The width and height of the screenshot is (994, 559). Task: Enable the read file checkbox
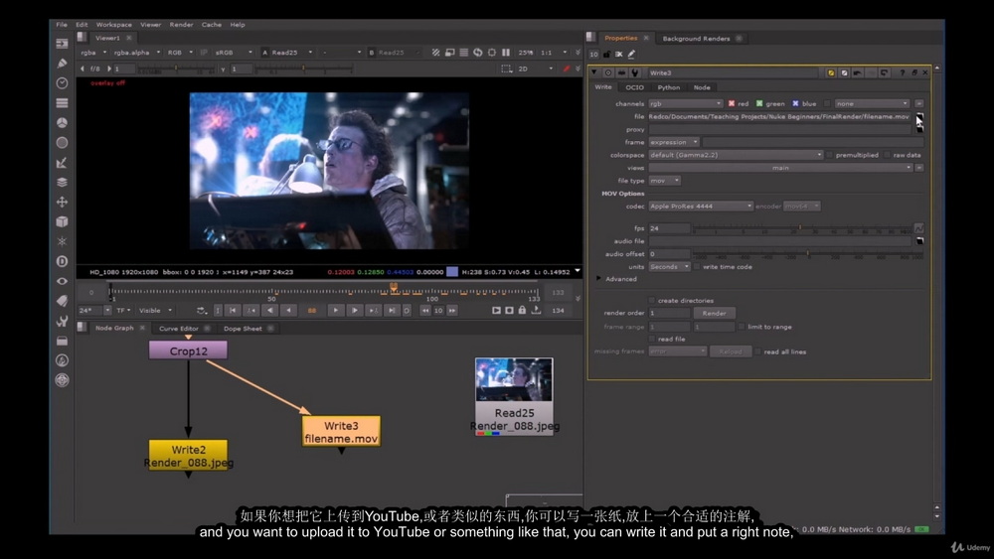pyautogui.click(x=652, y=339)
